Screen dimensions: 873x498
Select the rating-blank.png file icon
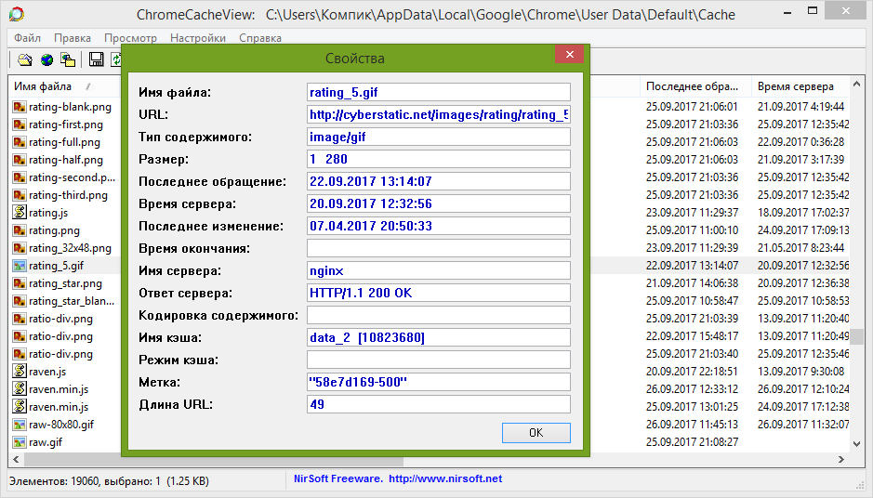coord(20,107)
